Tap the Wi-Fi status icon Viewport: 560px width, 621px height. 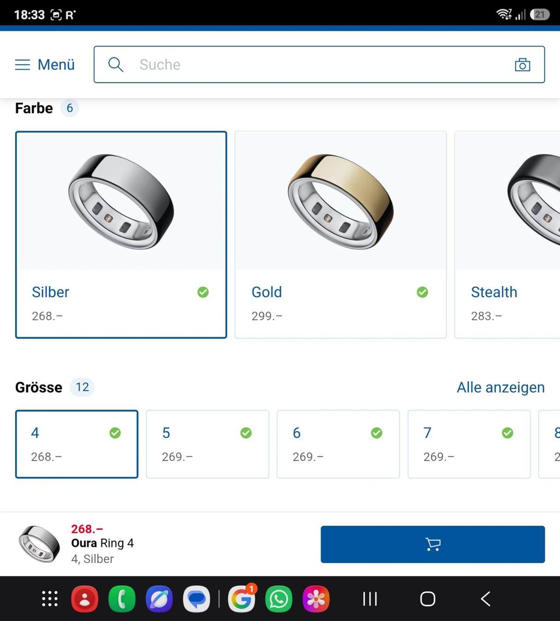[x=504, y=14]
